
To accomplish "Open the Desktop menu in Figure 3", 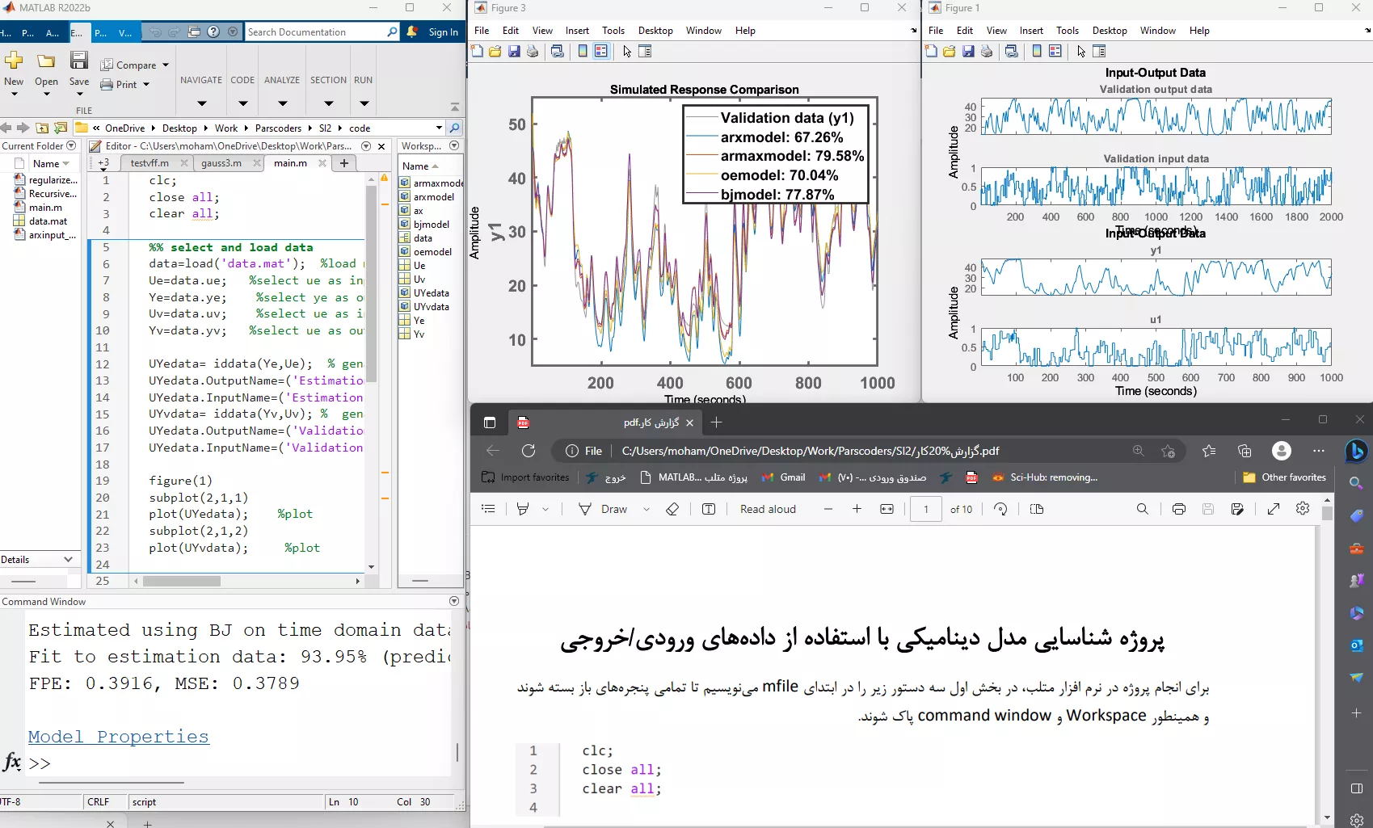I will (x=655, y=30).
